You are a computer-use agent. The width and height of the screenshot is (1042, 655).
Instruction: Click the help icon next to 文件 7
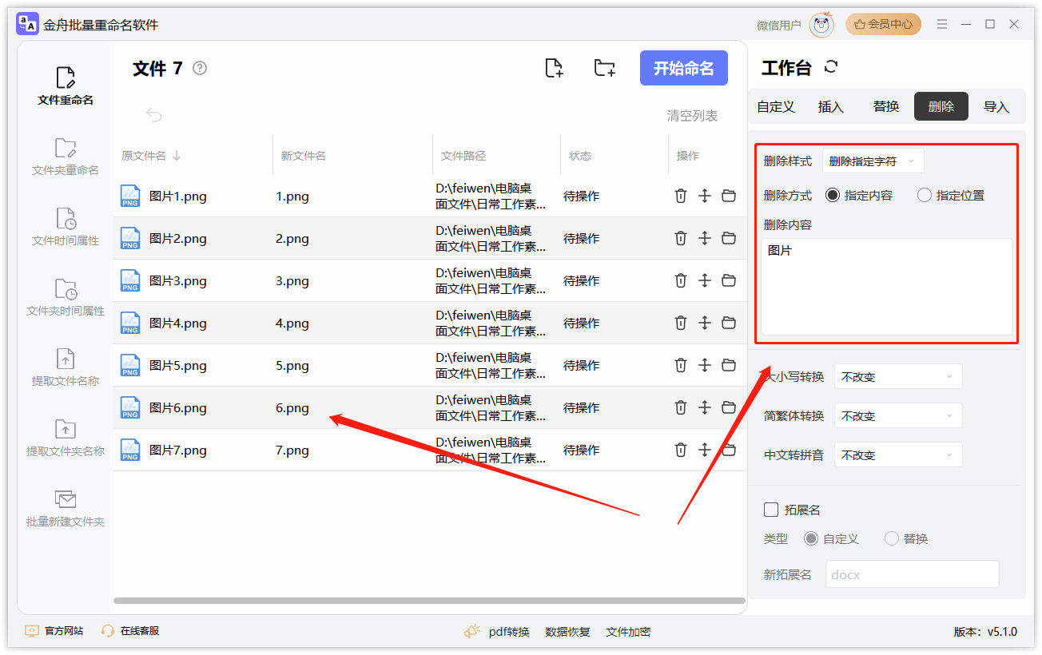(x=200, y=68)
